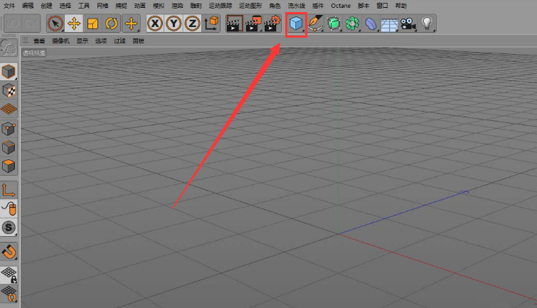This screenshot has height=308, width=537.
Task: Switch to Polygons mode
Action: coord(9,166)
